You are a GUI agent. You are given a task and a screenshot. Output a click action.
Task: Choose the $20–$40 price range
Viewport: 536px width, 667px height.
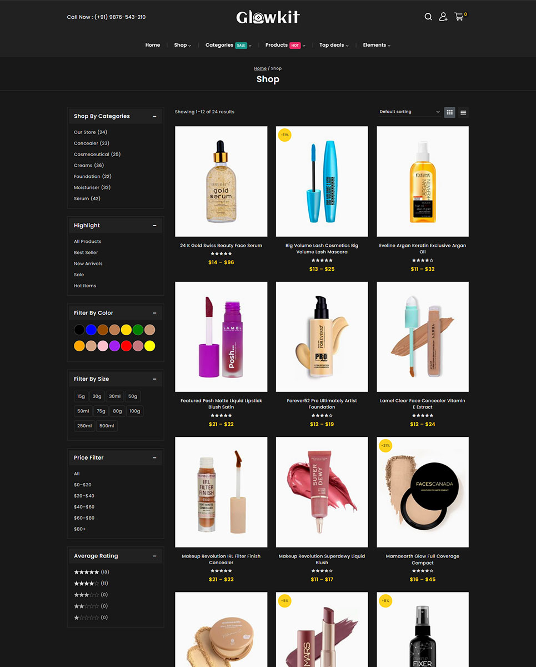(84, 496)
